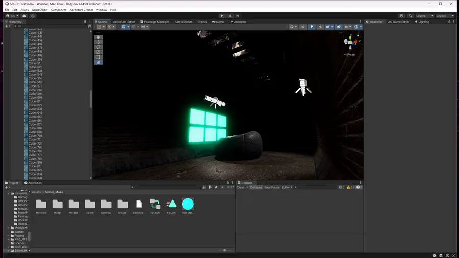Click Error Pause in Console

tap(272, 187)
